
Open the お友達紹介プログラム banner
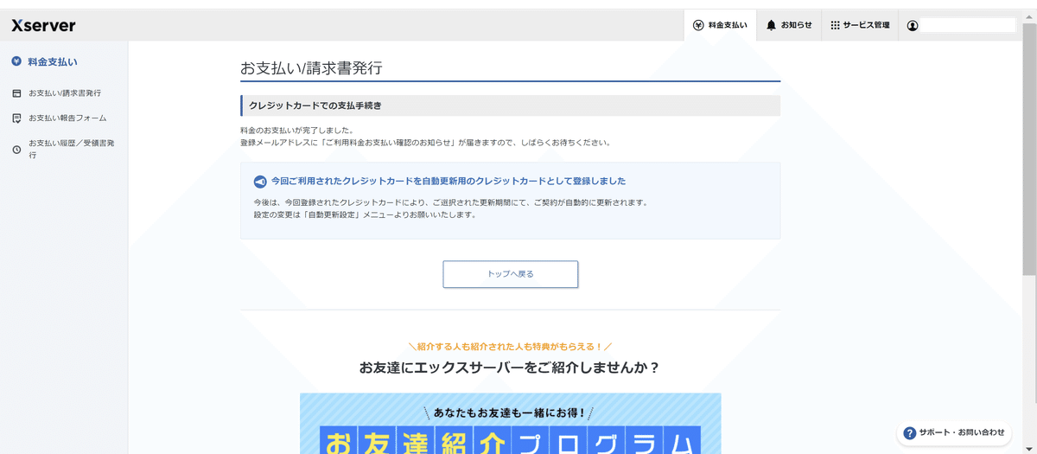coord(510,424)
